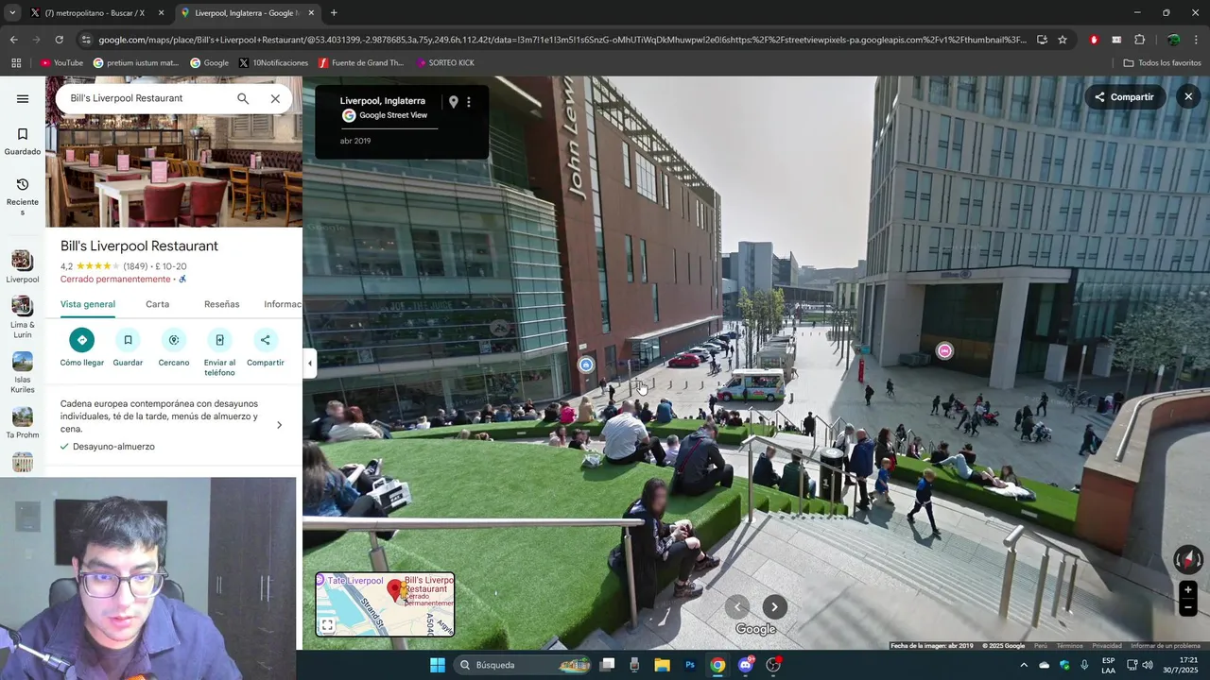This screenshot has width=1210, height=680.
Task: Open the Windows Start menu
Action: [x=438, y=665]
